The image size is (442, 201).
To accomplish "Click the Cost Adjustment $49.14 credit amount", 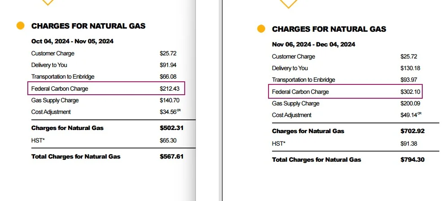I will tap(411, 114).
